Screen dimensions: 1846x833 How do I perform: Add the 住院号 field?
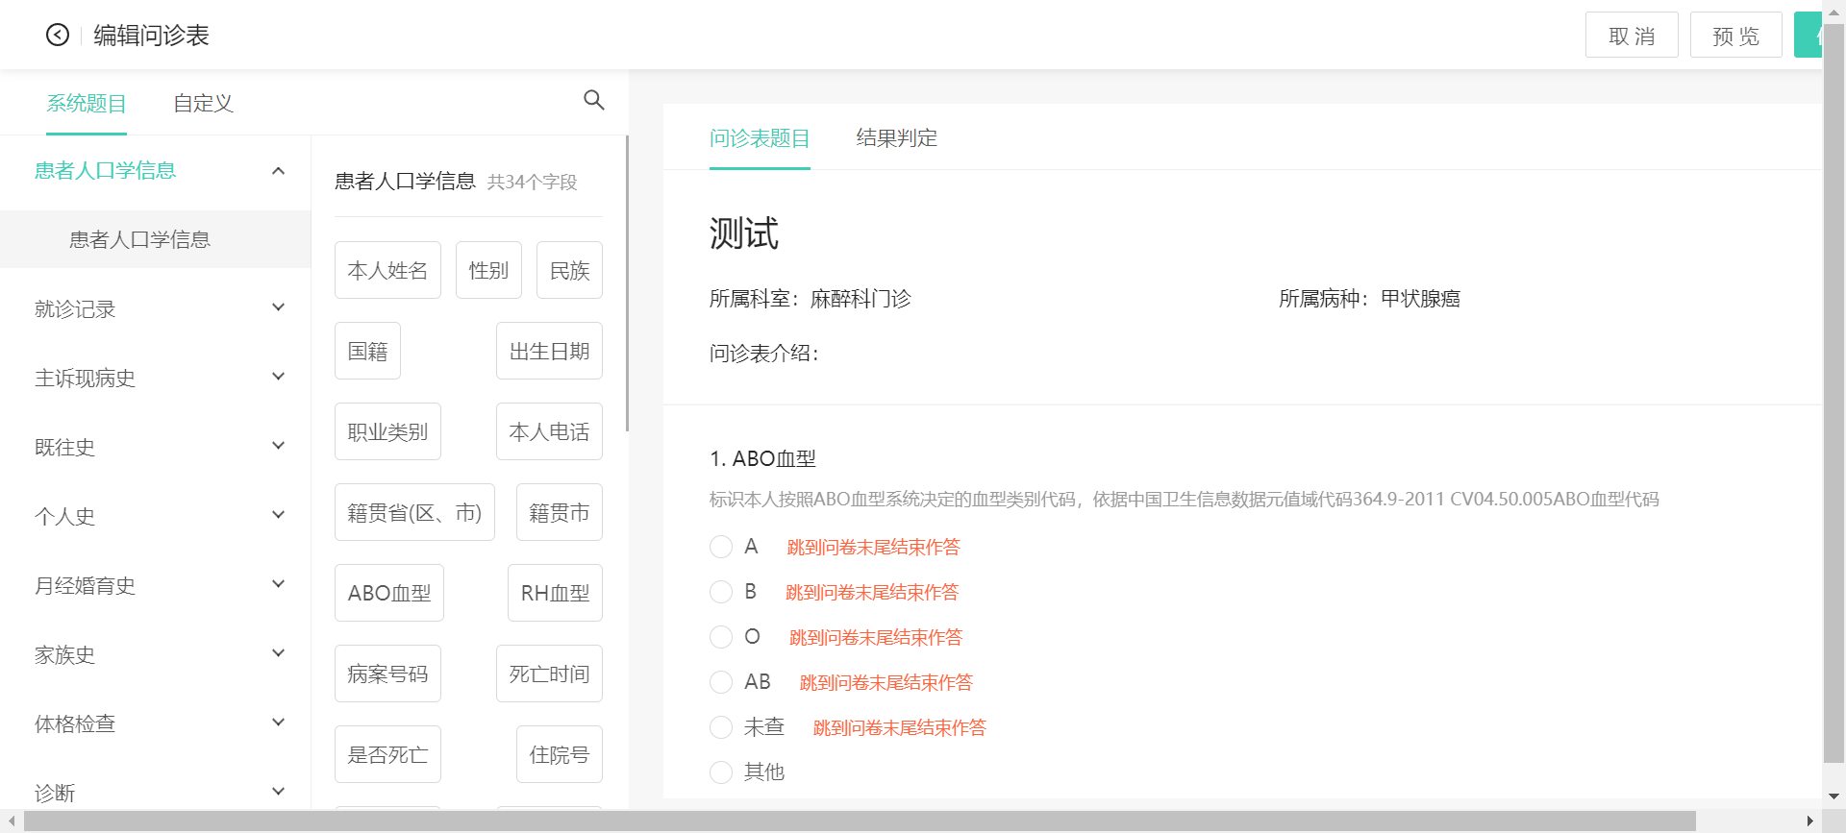click(560, 754)
